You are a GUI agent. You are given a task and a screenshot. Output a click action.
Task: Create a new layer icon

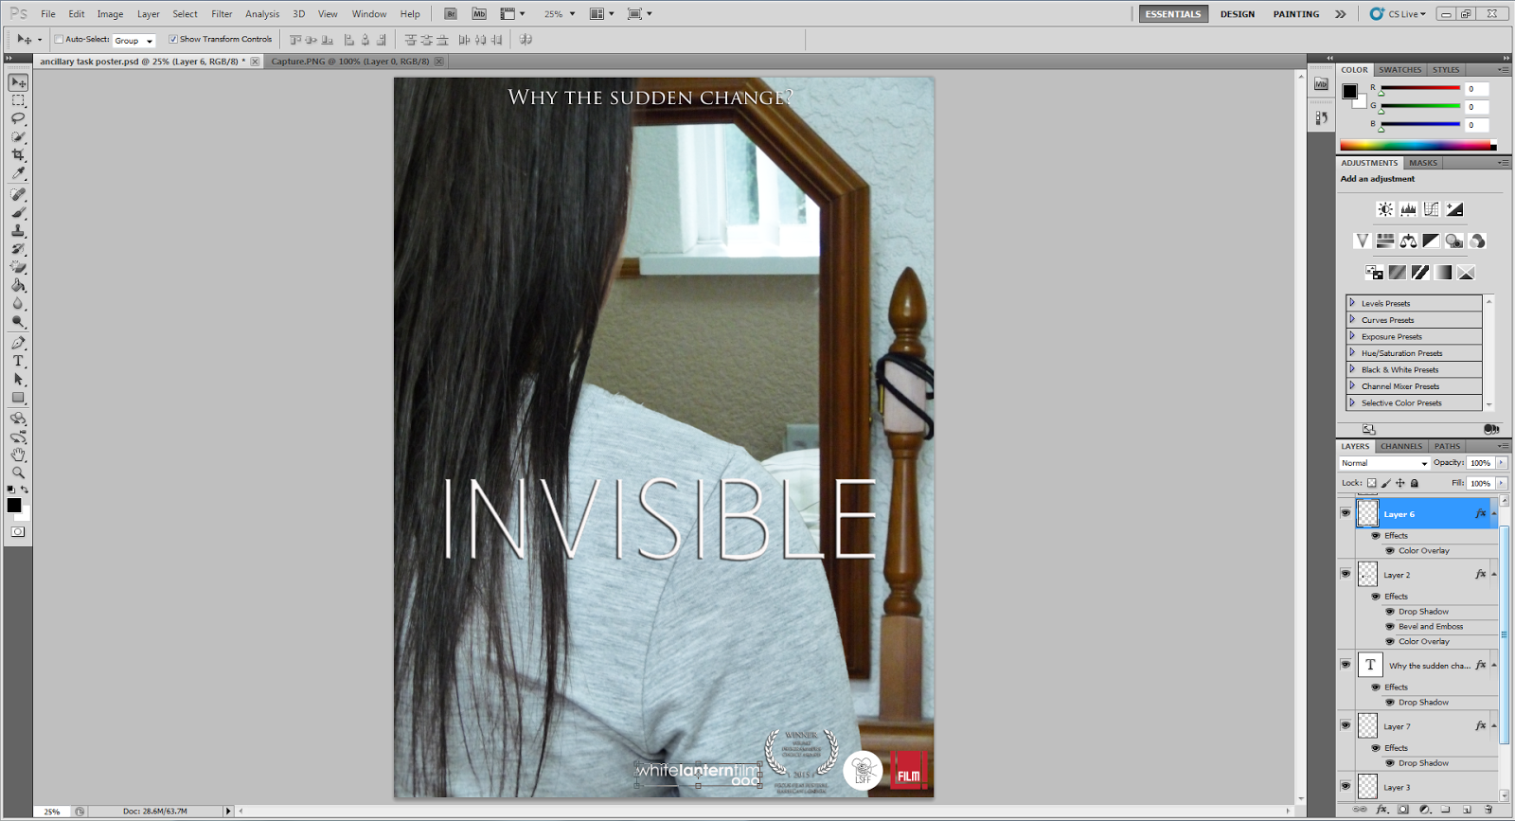[1467, 810]
